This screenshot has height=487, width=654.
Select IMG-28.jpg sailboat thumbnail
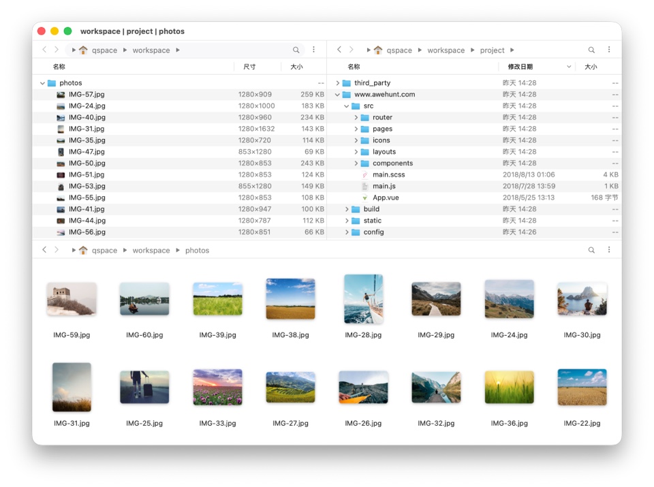363,299
